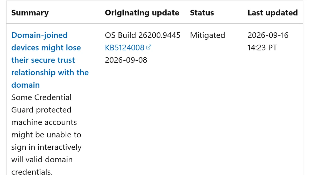Select the Status column header

(202, 13)
